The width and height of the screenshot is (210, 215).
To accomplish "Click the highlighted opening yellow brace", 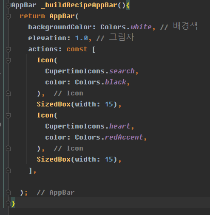I will coord(128,6).
